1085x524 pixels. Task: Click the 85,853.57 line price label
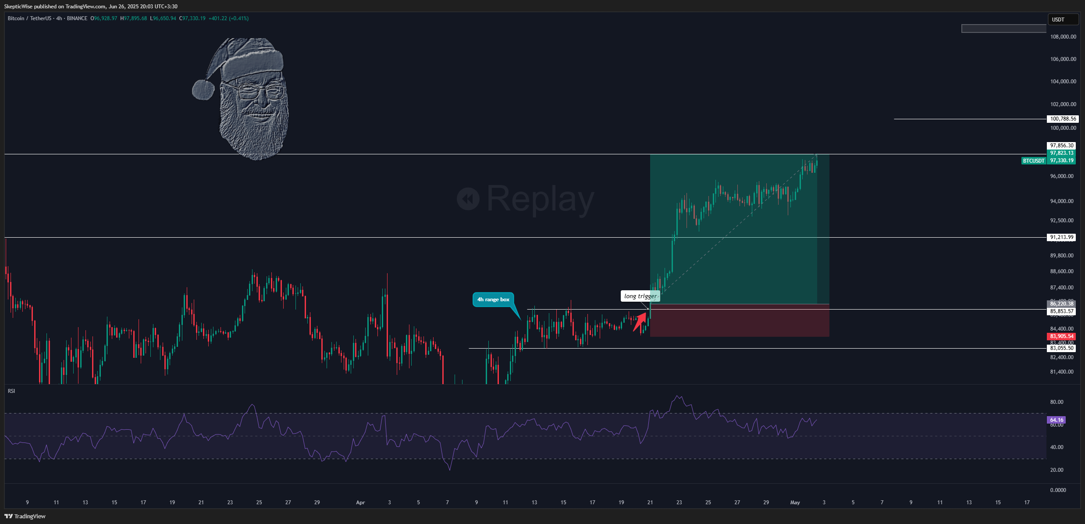tap(1062, 311)
